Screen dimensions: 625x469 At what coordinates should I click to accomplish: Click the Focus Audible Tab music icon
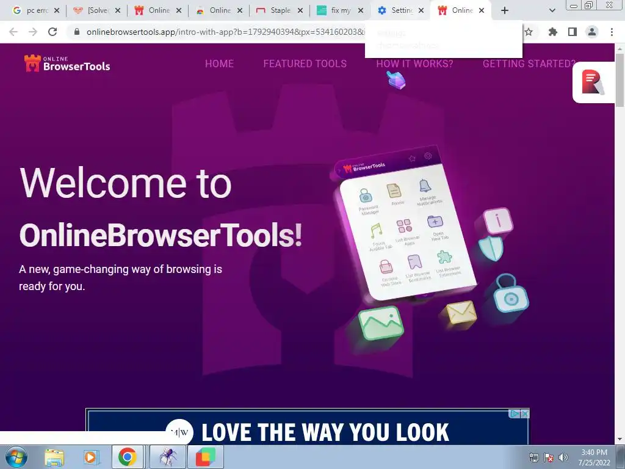(x=376, y=231)
